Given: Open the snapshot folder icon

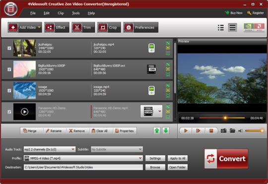Looking at the screenshot, I should [232, 131].
